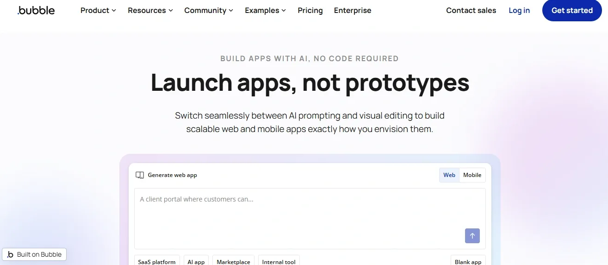Open the Community dropdown

tap(209, 10)
